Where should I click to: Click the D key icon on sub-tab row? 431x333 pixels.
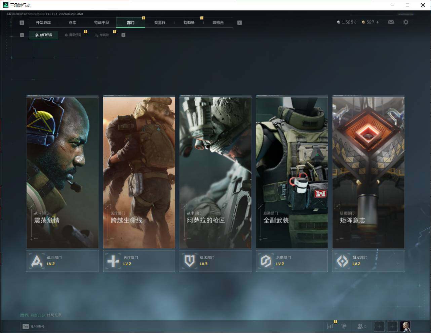point(123,35)
